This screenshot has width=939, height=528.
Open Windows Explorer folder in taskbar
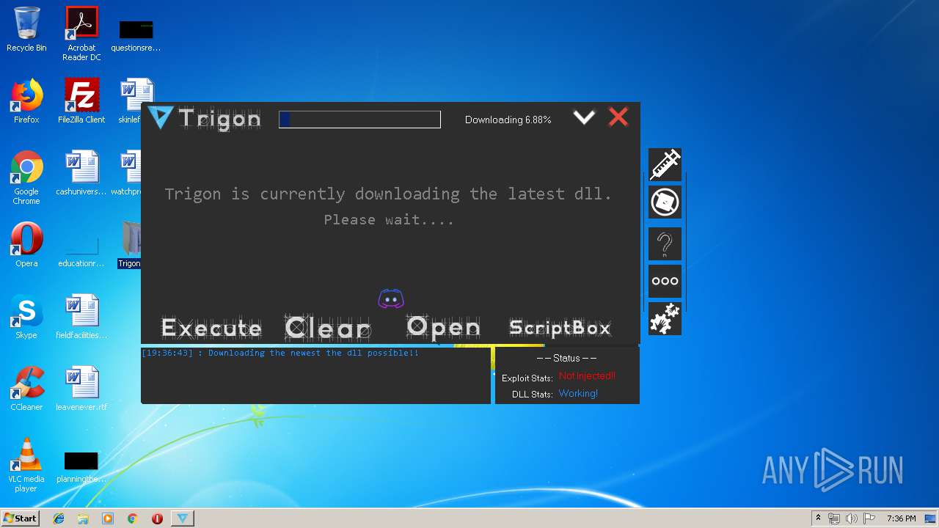tap(83, 518)
